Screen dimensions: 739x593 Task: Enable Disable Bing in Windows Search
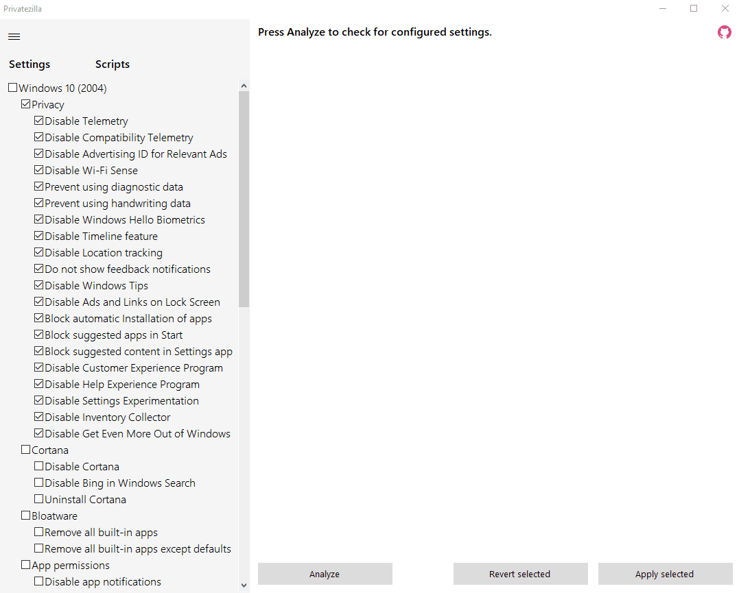[x=38, y=483]
